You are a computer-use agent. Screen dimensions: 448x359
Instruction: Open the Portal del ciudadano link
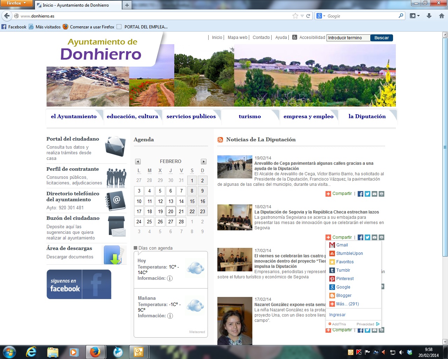(73, 139)
